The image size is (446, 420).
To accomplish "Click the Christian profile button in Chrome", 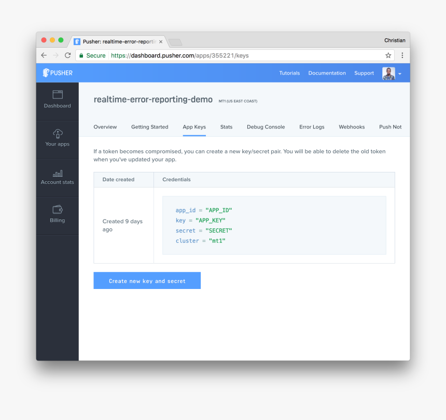I will 395,40.
